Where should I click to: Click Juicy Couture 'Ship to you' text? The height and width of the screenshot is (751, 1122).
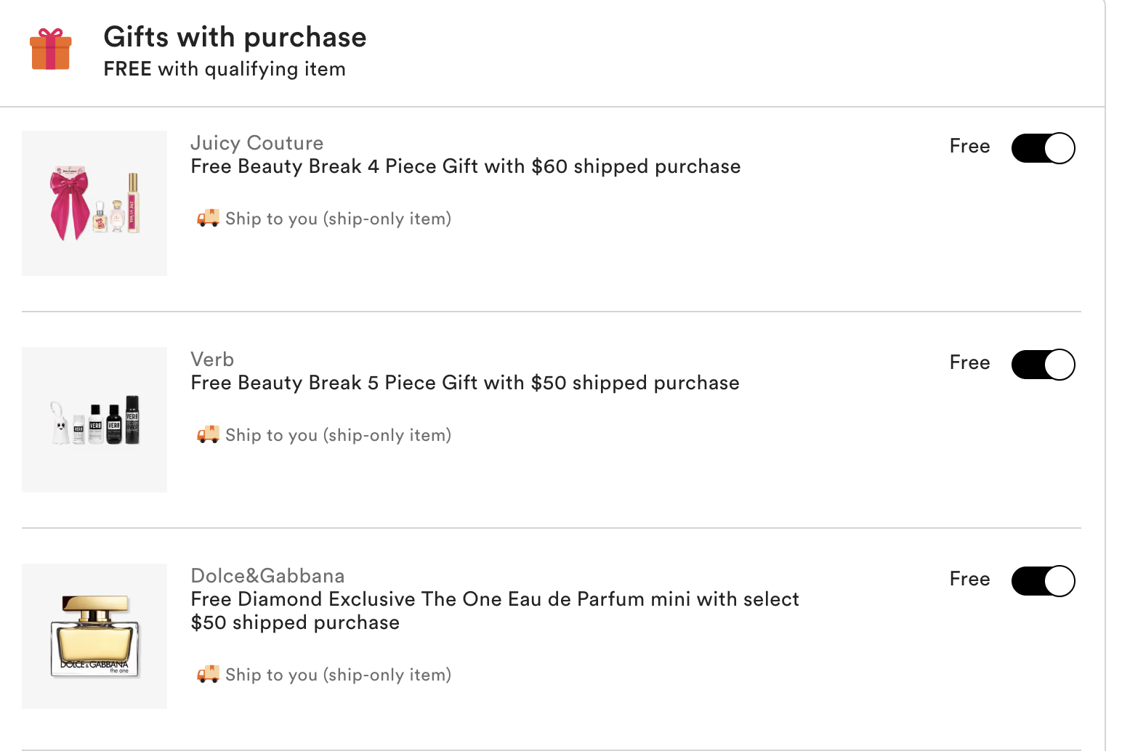tap(338, 219)
